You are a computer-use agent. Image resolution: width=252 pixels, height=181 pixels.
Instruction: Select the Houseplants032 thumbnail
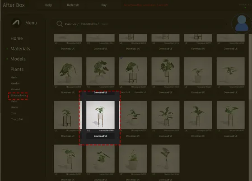coord(100,159)
